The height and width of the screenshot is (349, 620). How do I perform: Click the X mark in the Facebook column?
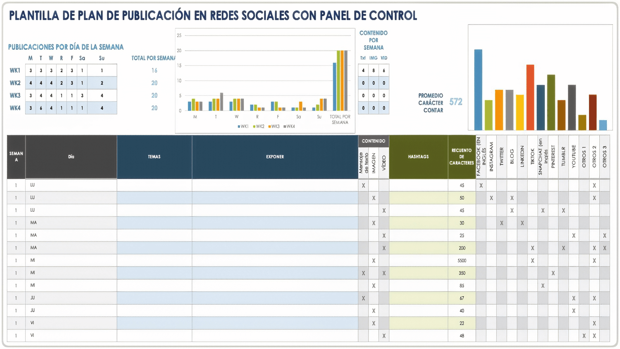[x=481, y=185]
